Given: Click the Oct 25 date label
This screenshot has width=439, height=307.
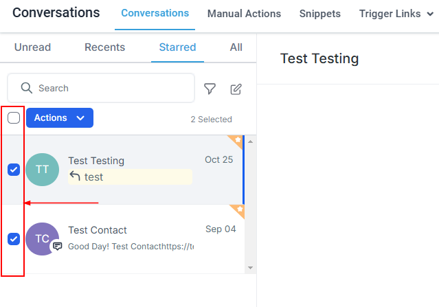Looking at the screenshot, I should 219,159.
